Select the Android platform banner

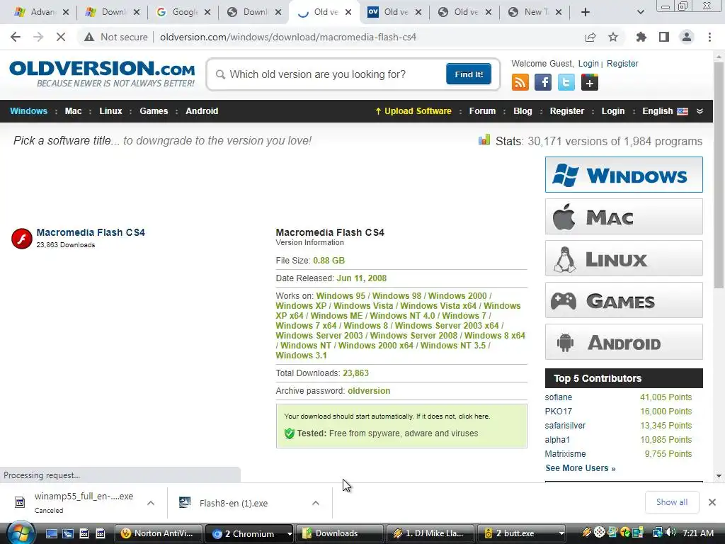click(x=624, y=342)
